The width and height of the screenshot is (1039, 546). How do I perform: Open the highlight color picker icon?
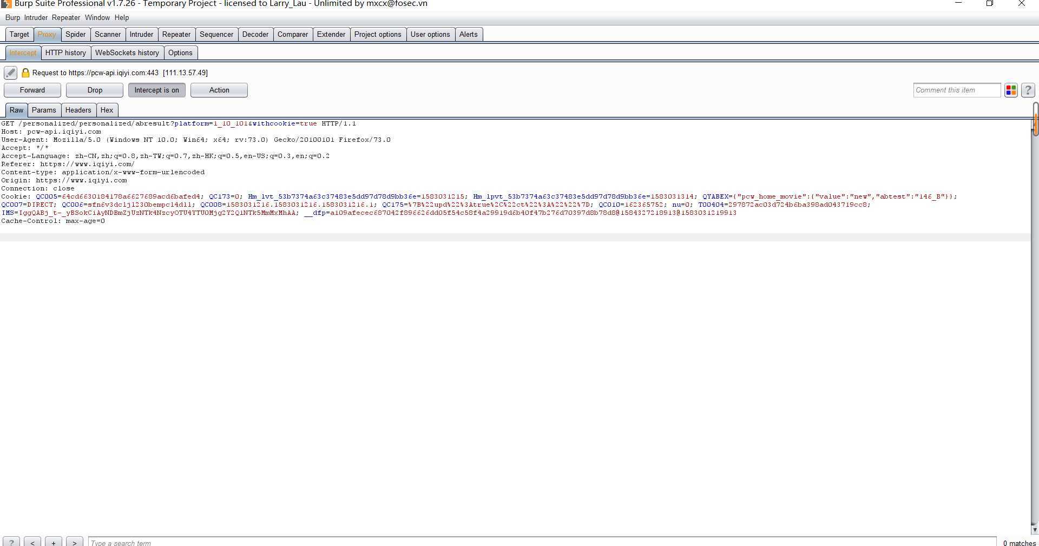coord(1010,90)
